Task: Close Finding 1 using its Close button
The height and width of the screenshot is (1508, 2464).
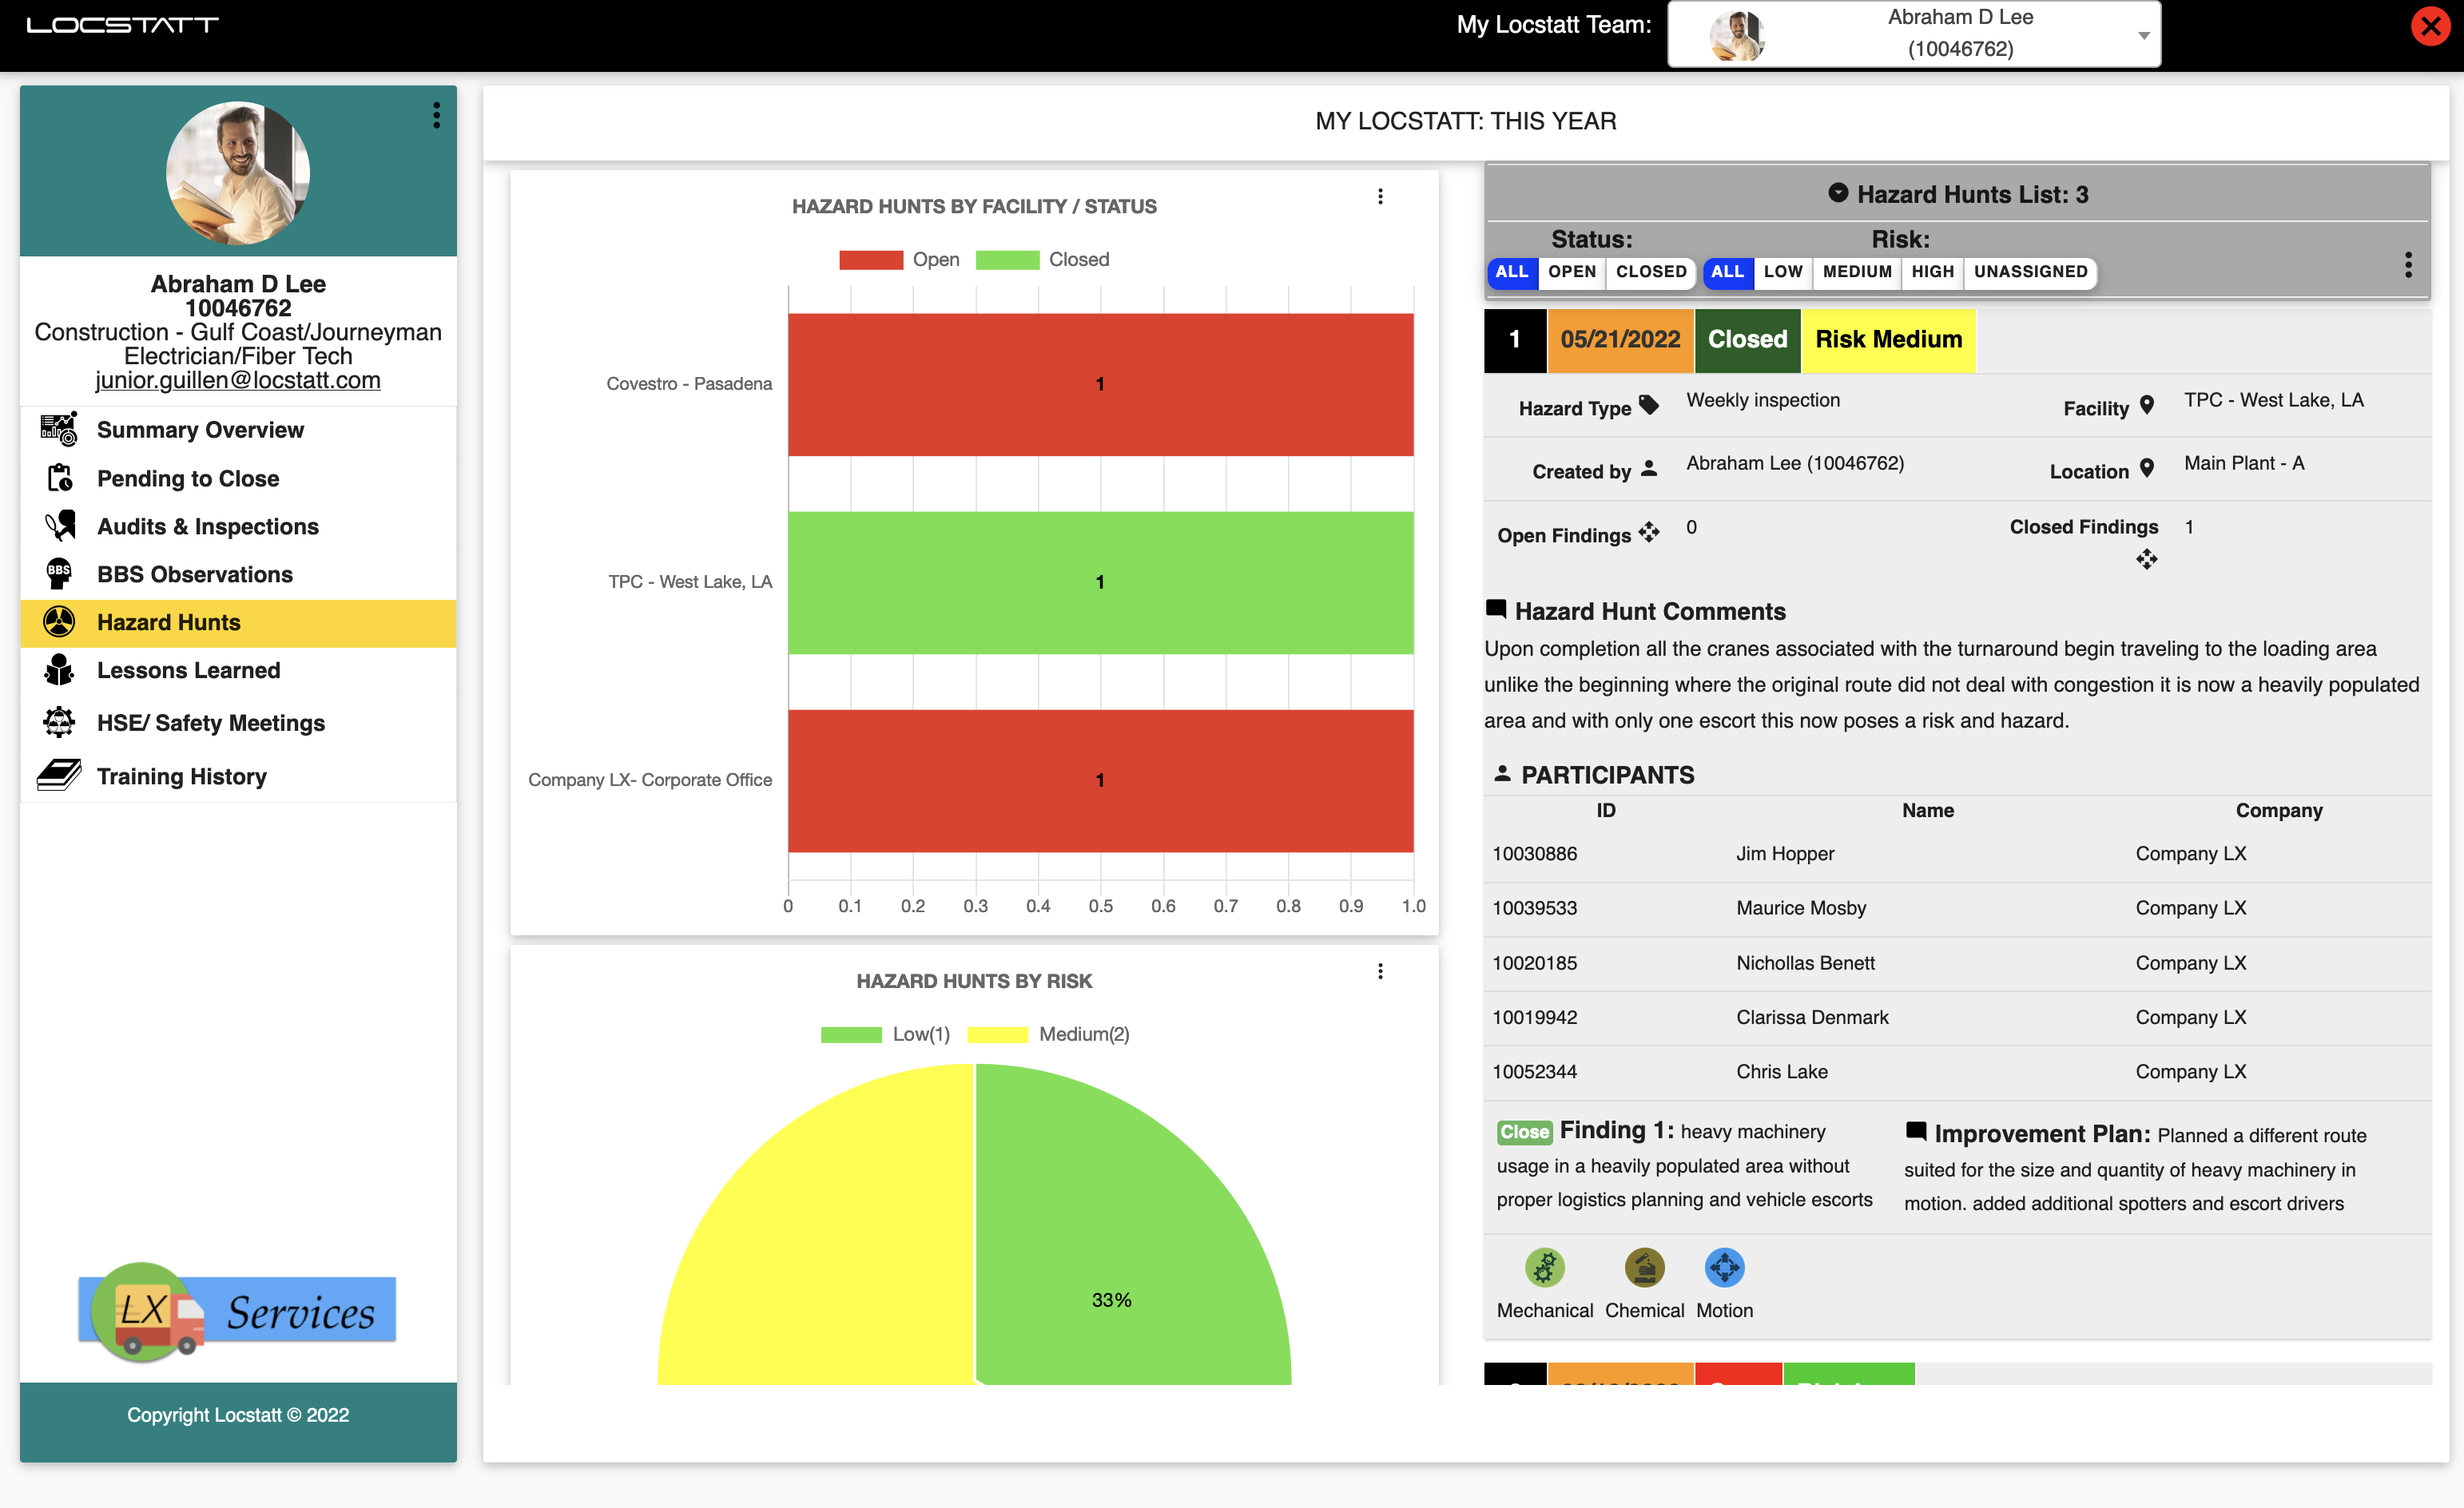Action: click(x=1524, y=1131)
